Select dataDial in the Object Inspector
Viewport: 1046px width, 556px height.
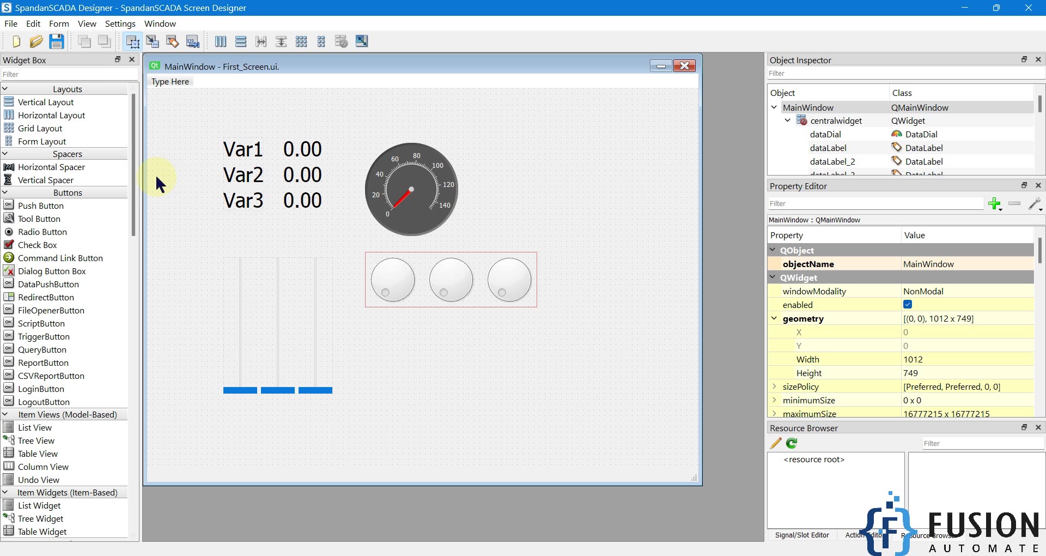(x=825, y=134)
